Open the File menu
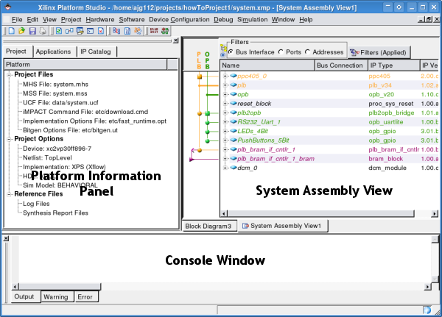The height and width of the screenshot is (317, 442). [x=17, y=19]
